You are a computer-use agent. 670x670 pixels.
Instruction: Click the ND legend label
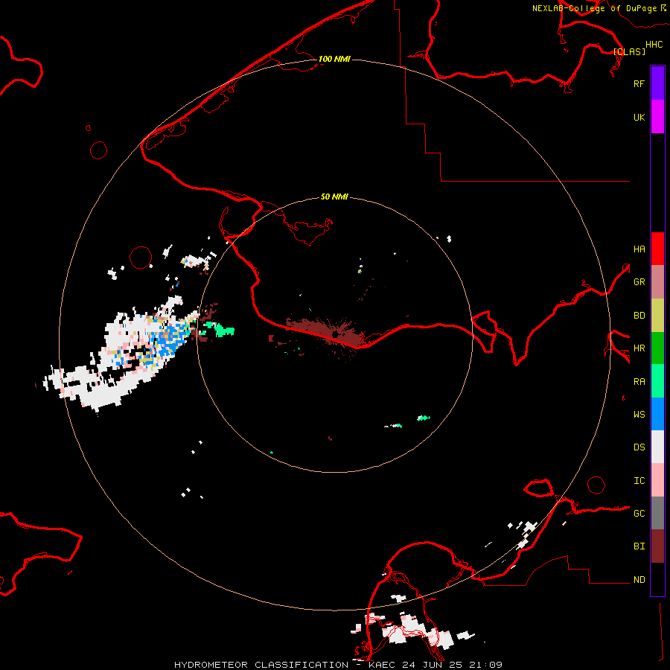click(x=639, y=580)
